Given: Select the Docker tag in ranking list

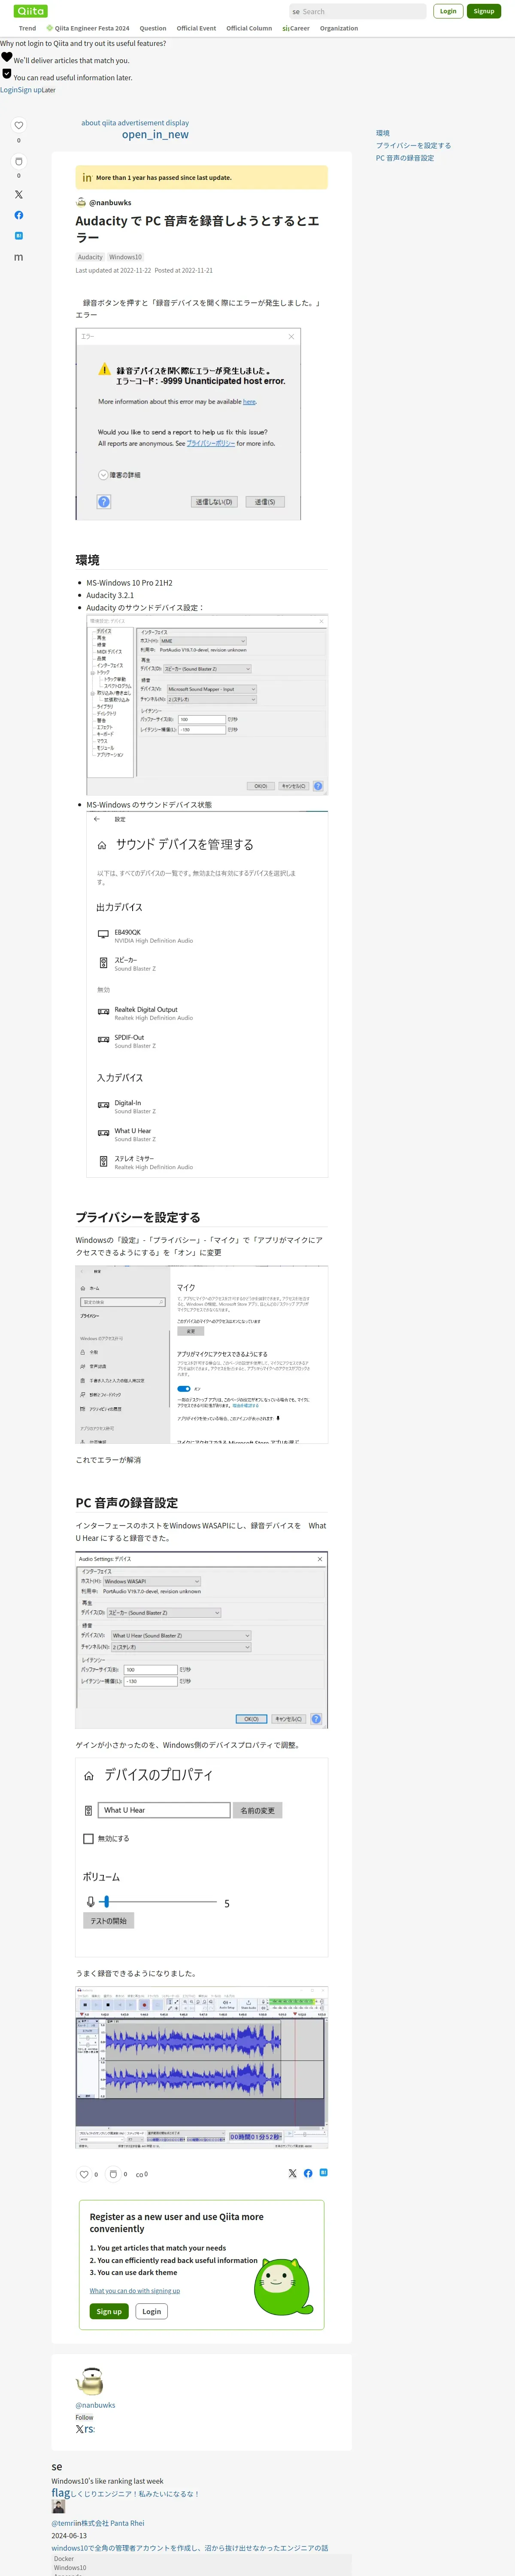Looking at the screenshot, I should click(64, 2558).
